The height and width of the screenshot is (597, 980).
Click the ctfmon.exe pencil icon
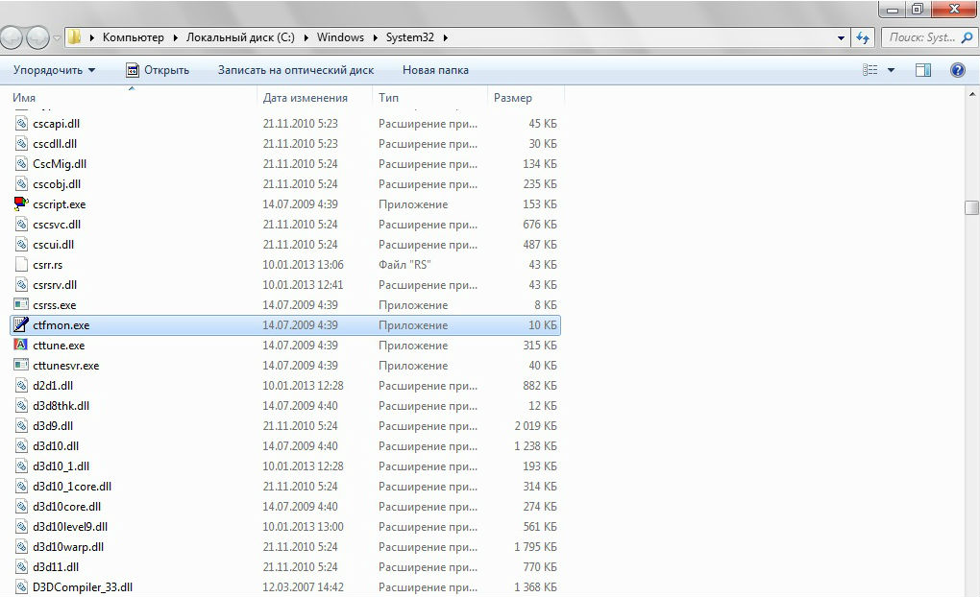coord(21,325)
